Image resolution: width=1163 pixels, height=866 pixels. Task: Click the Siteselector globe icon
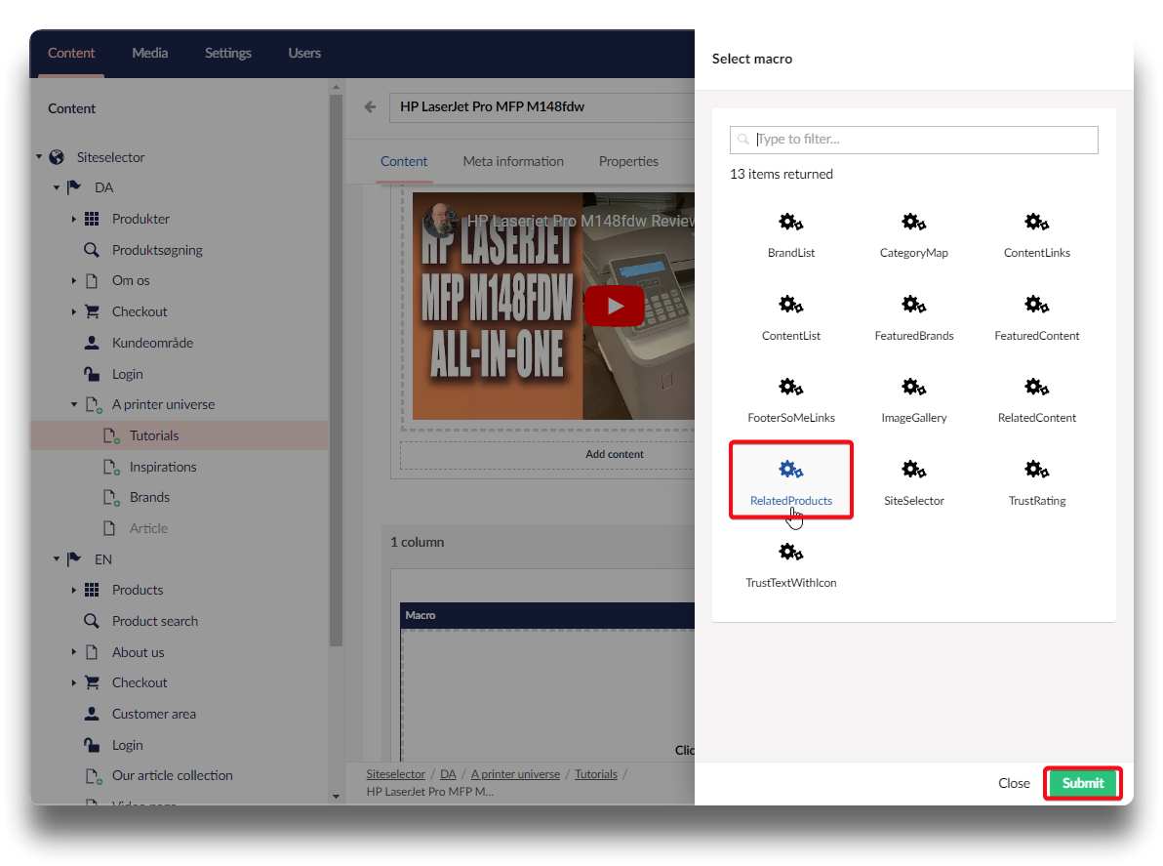pyautogui.click(x=57, y=157)
